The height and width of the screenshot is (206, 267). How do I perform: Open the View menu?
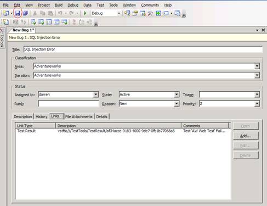click(x=29, y=5)
